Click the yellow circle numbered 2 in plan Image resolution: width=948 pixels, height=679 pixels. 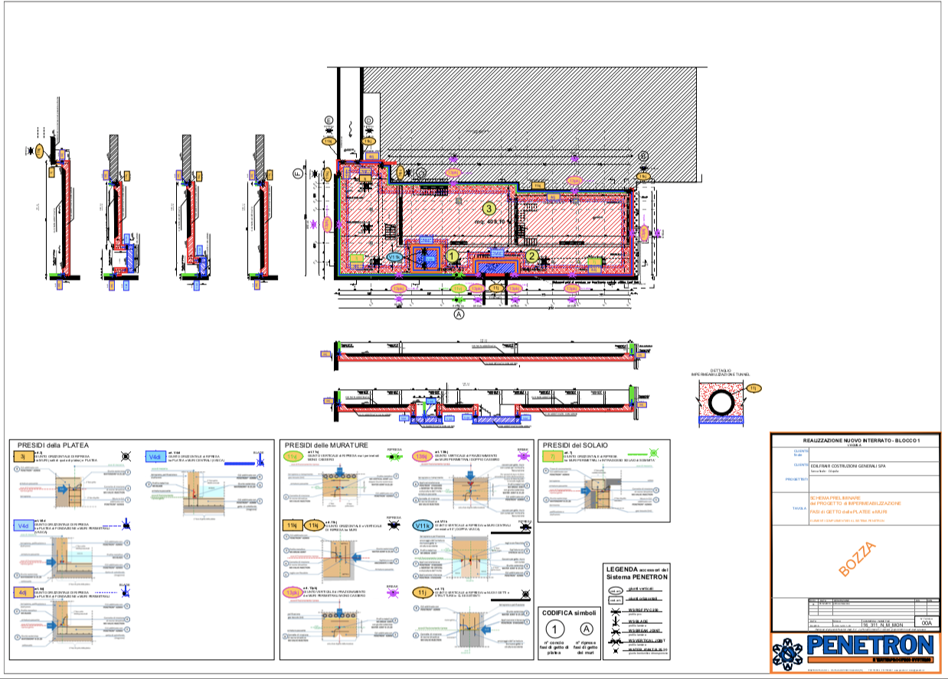tap(532, 256)
